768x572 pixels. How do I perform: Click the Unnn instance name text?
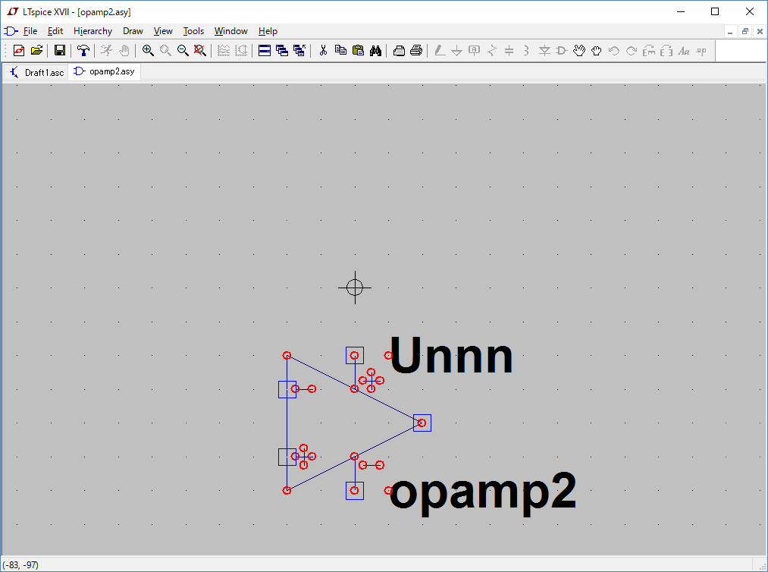(x=452, y=357)
